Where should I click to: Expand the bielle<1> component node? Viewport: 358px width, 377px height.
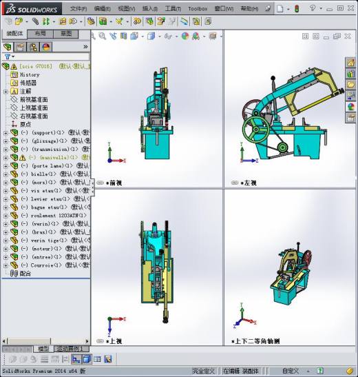point(6,174)
